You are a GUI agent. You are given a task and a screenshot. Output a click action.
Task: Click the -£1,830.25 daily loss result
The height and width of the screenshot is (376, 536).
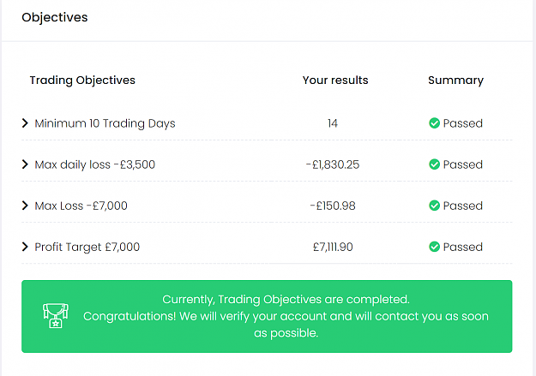(333, 164)
